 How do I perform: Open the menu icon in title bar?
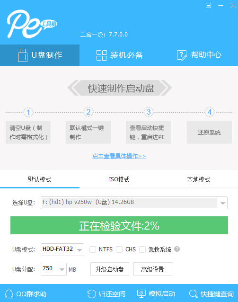tap(208, 5)
